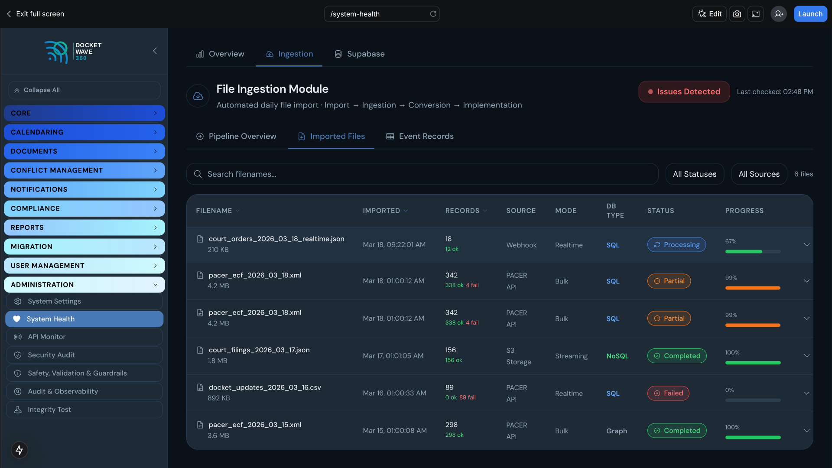Click the lightning bolt button at bottom left
Screen dimensions: 832x468
[x=19, y=450]
